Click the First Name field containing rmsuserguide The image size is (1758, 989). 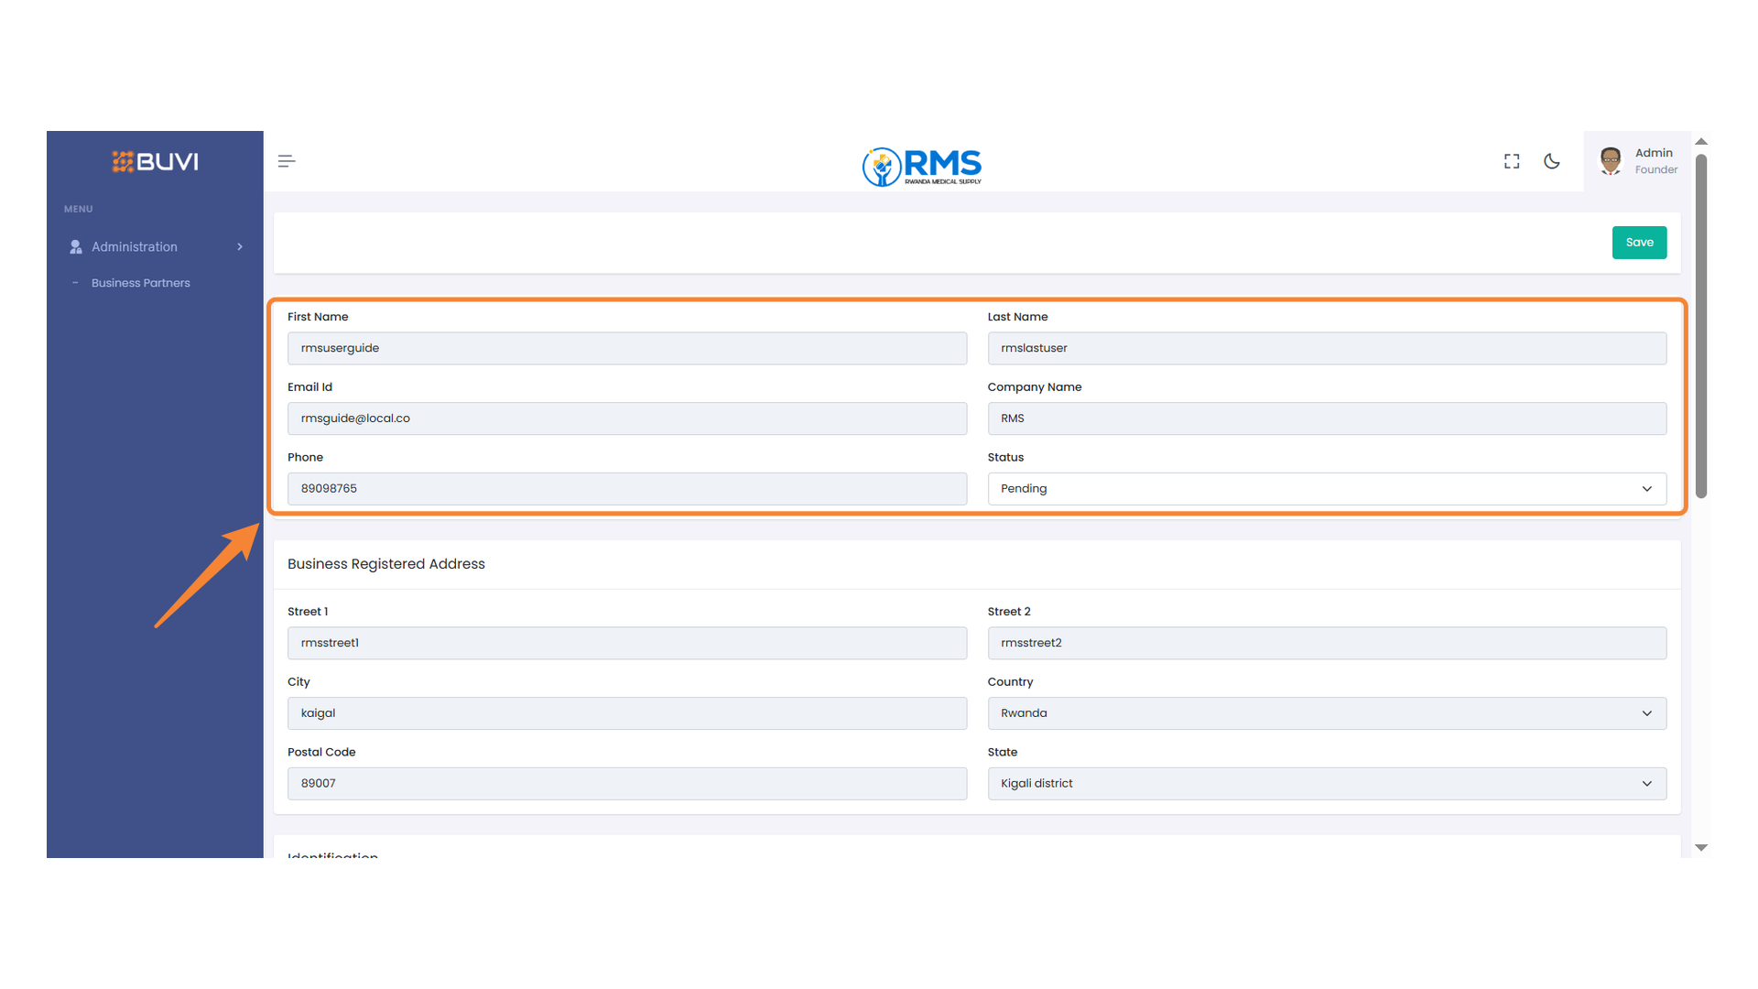pyautogui.click(x=627, y=348)
